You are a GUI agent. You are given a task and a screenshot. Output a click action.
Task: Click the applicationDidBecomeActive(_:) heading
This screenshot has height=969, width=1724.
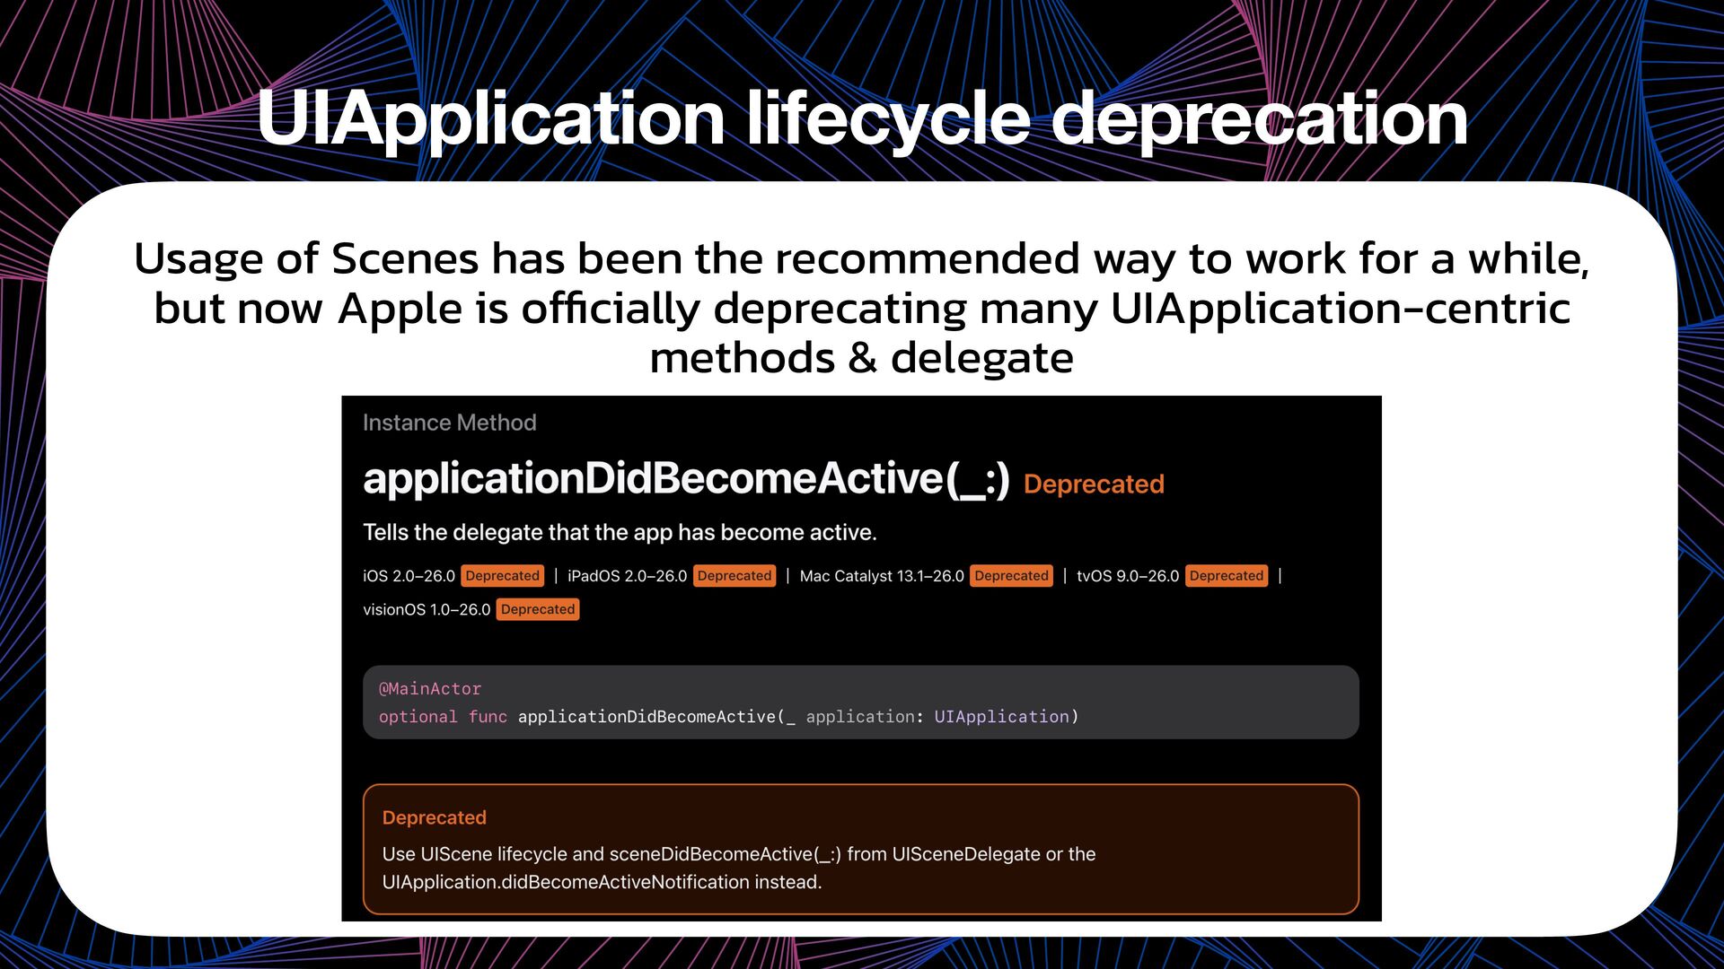pos(686,479)
